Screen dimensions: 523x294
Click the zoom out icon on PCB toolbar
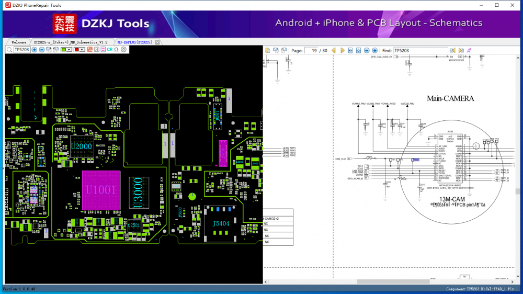tap(42, 50)
